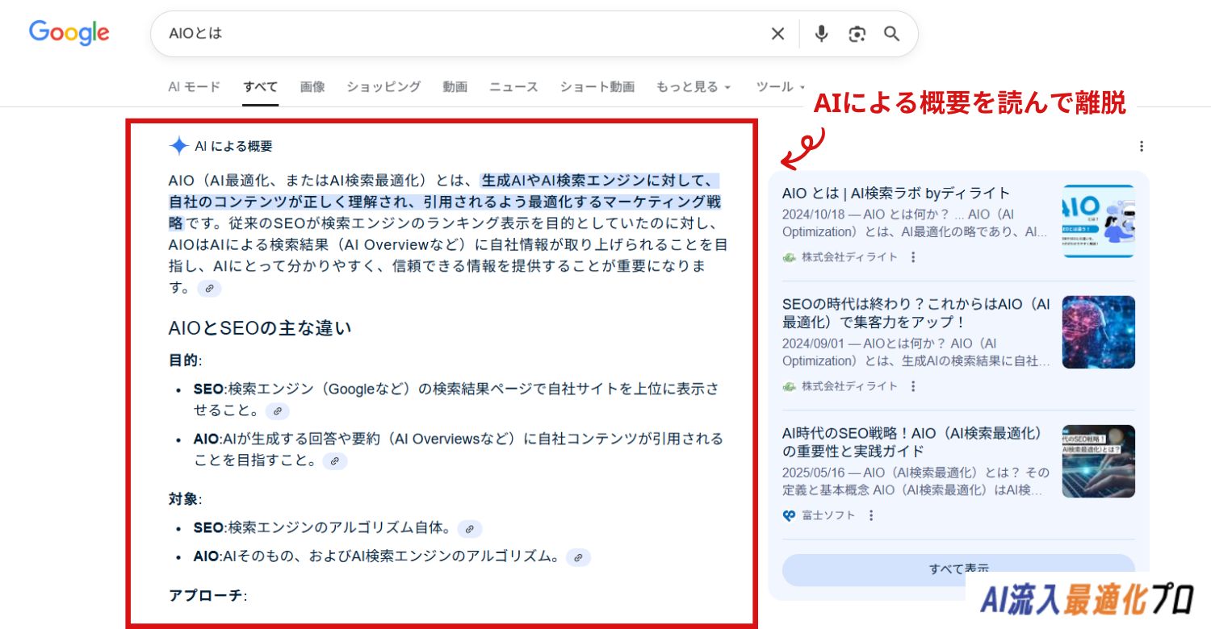This screenshot has height=629, width=1211.
Task: Clear the search box with the X icon
Action: pyautogui.click(x=777, y=34)
